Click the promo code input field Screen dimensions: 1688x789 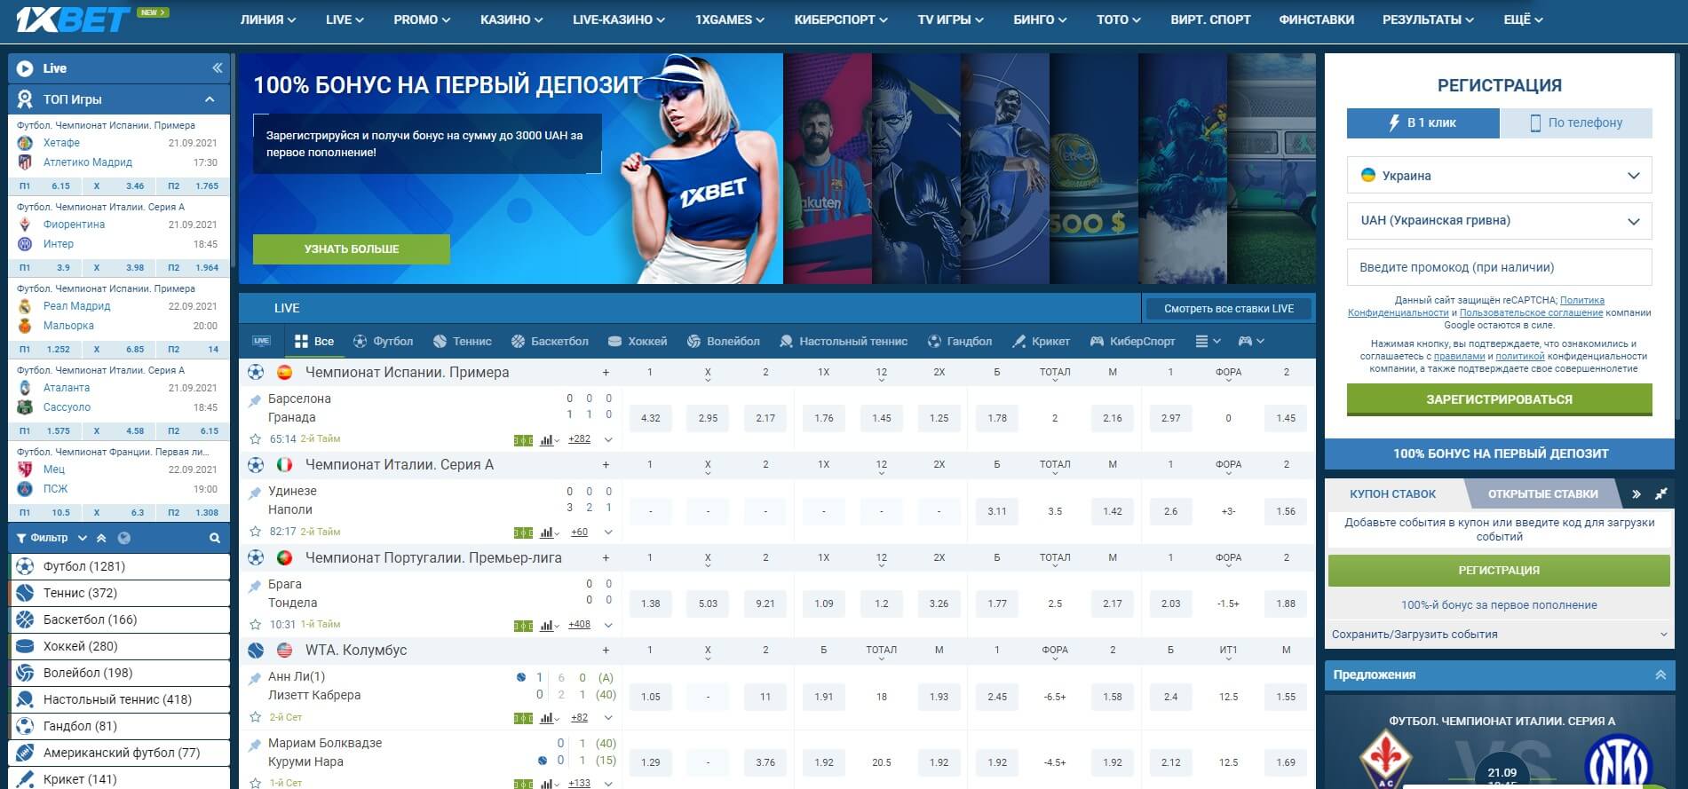point(1499,267)
